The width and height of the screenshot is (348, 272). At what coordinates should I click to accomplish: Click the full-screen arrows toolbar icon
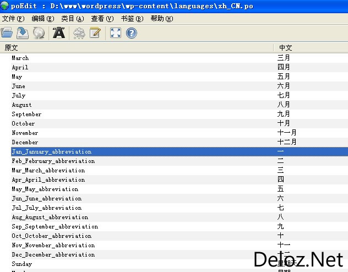coord(116,33)
